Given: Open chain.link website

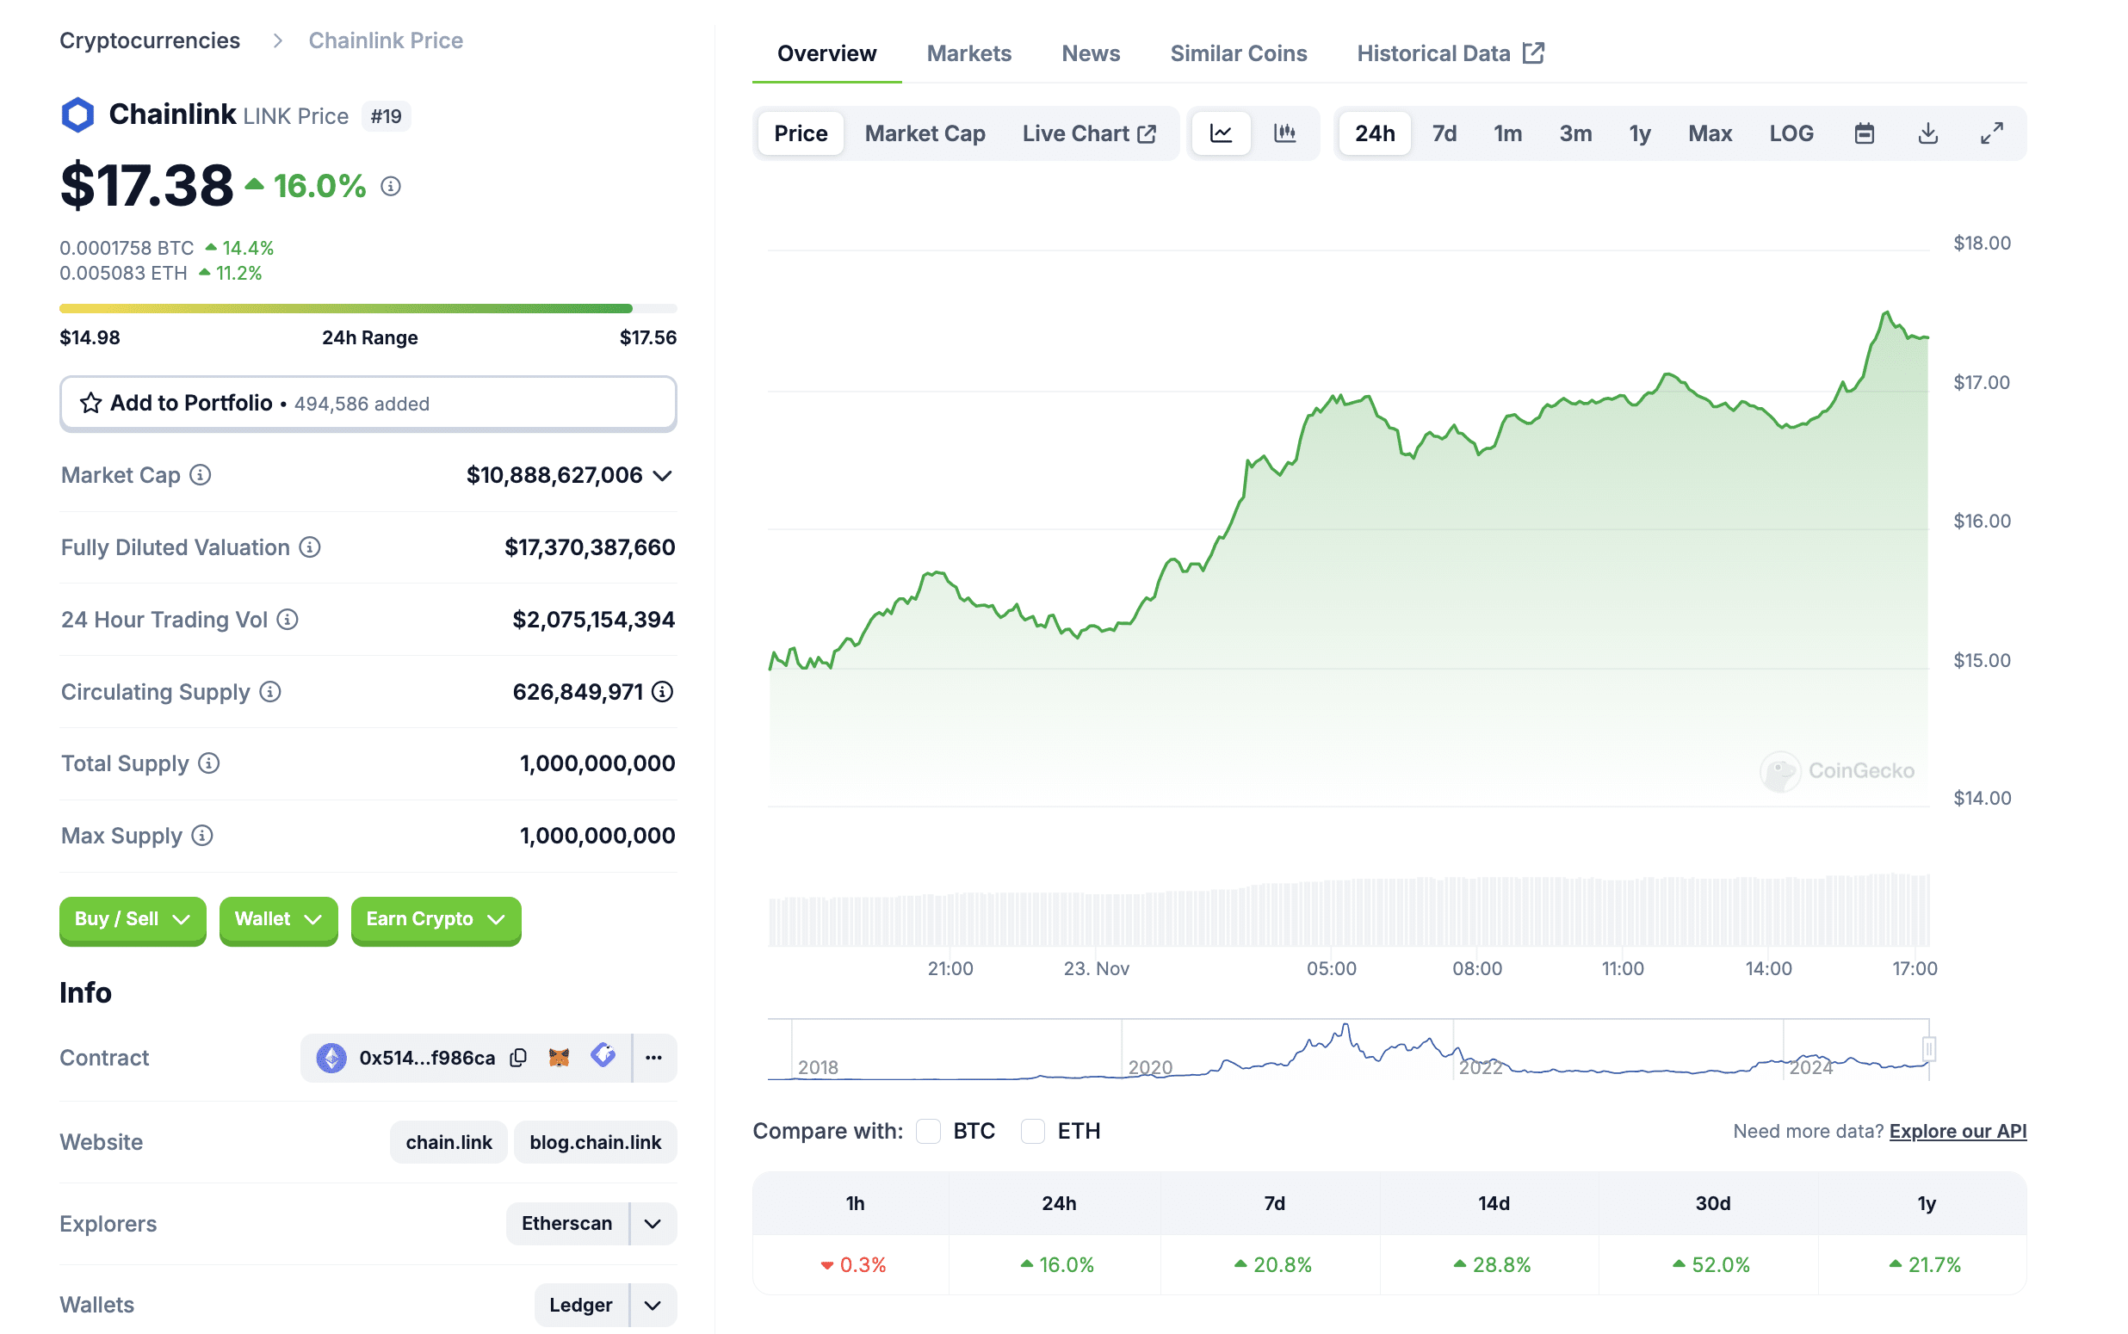Looking at the screenshot, I should coord(449,1143).
